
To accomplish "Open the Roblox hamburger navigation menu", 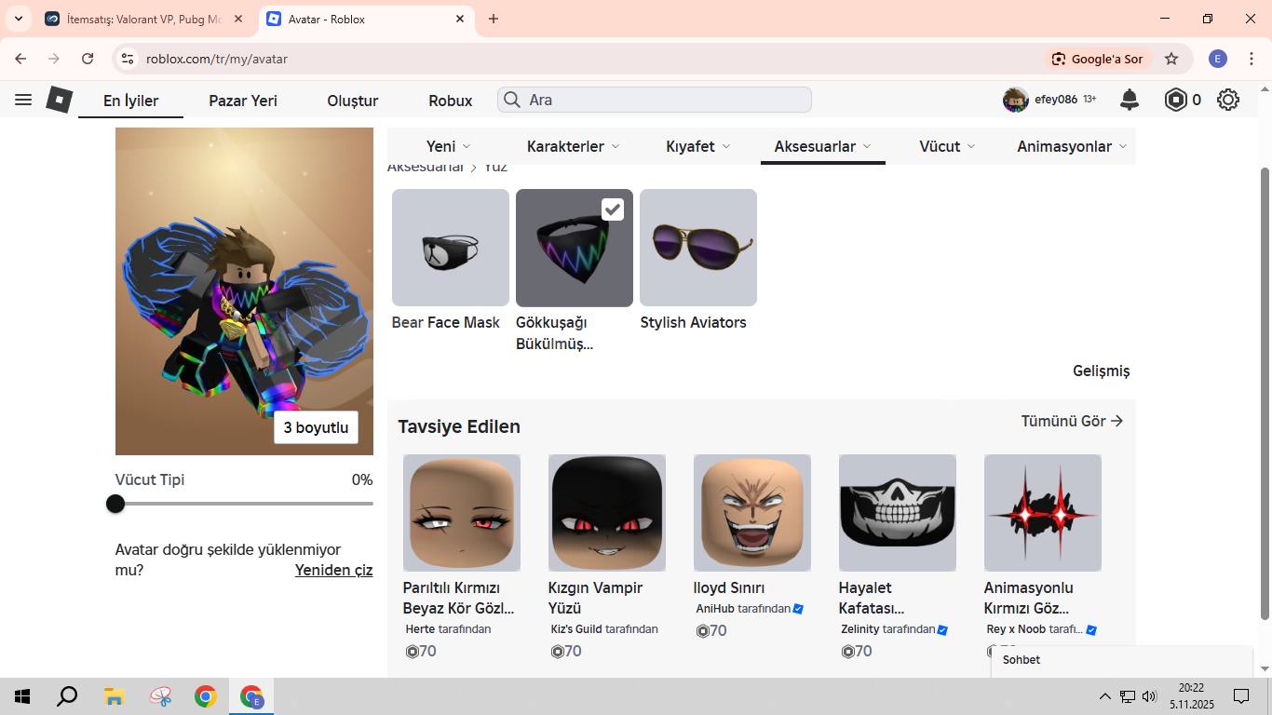I will pyautogui.click(x=23, y=100).
